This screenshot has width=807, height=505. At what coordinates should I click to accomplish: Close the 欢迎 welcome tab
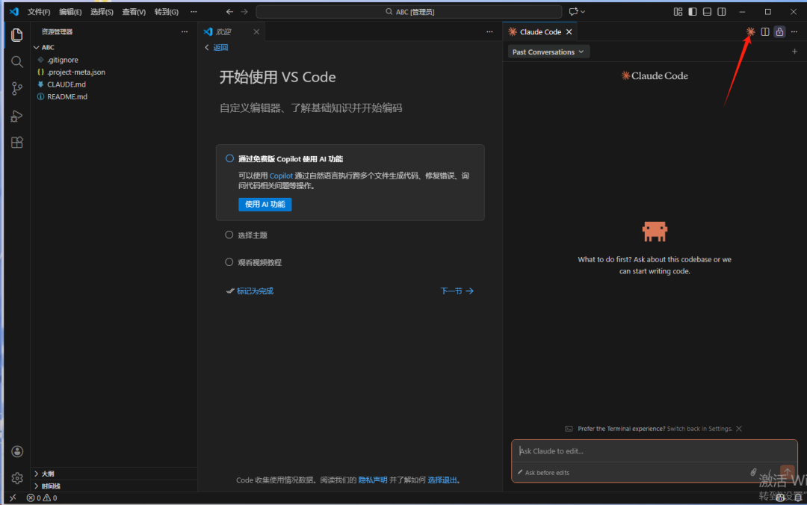click(256, 32)
